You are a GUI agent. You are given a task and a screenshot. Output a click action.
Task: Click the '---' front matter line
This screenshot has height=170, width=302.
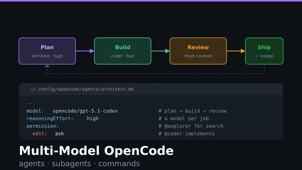31,104
